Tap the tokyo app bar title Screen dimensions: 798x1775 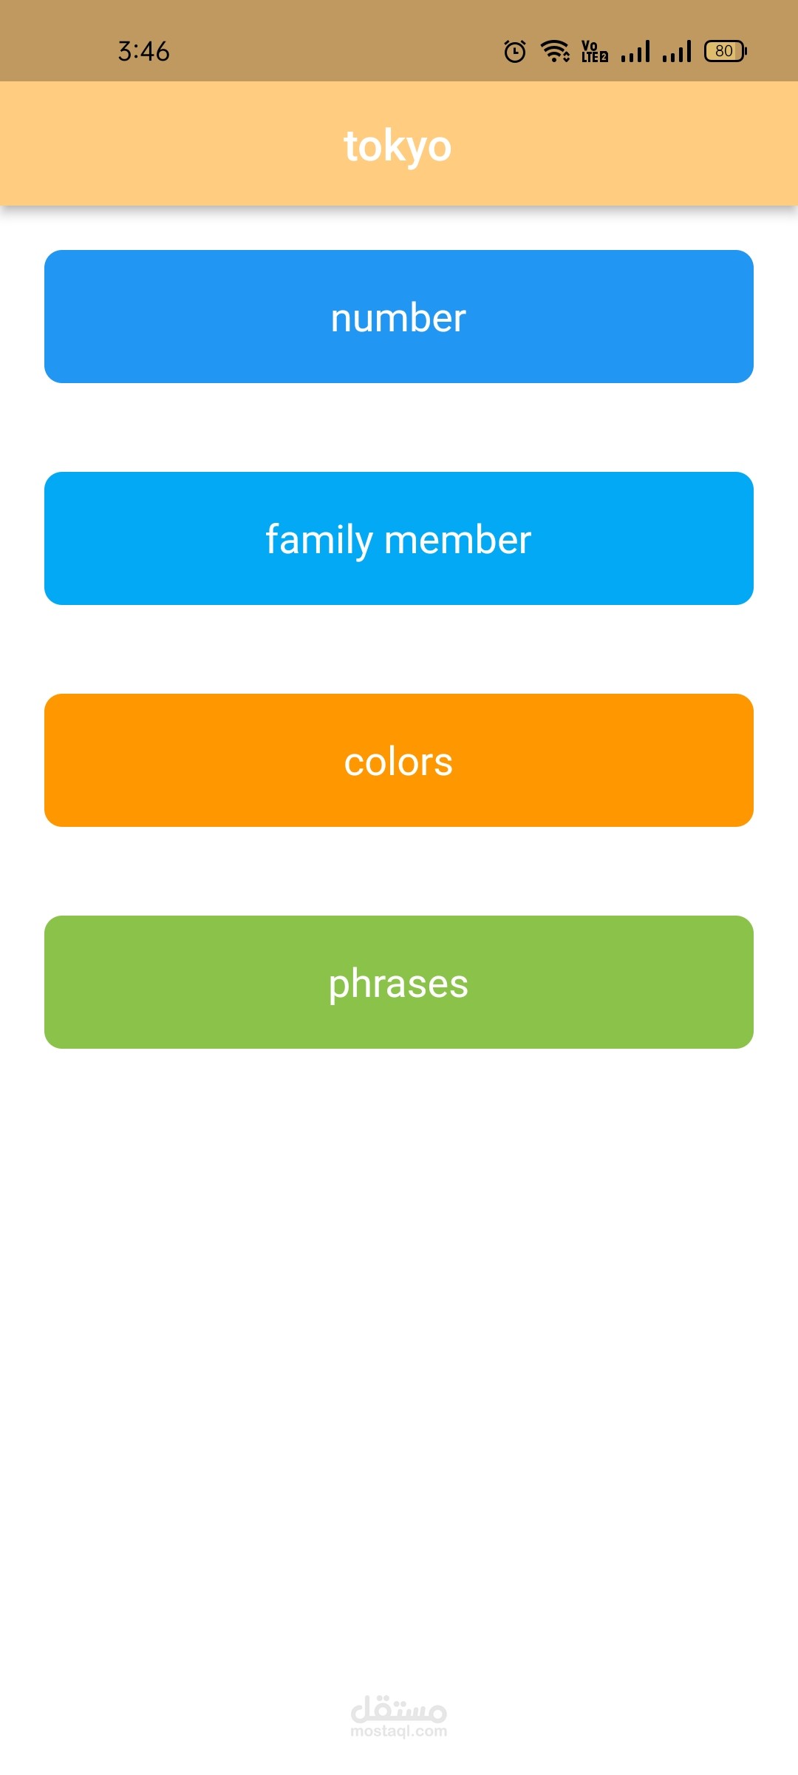tap(398, 146)
